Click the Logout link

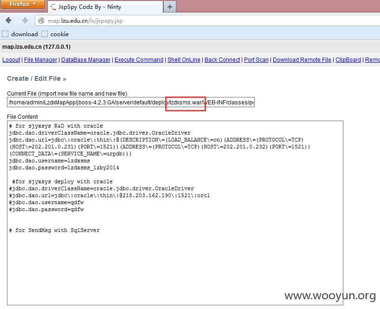[x=11, y=60]
